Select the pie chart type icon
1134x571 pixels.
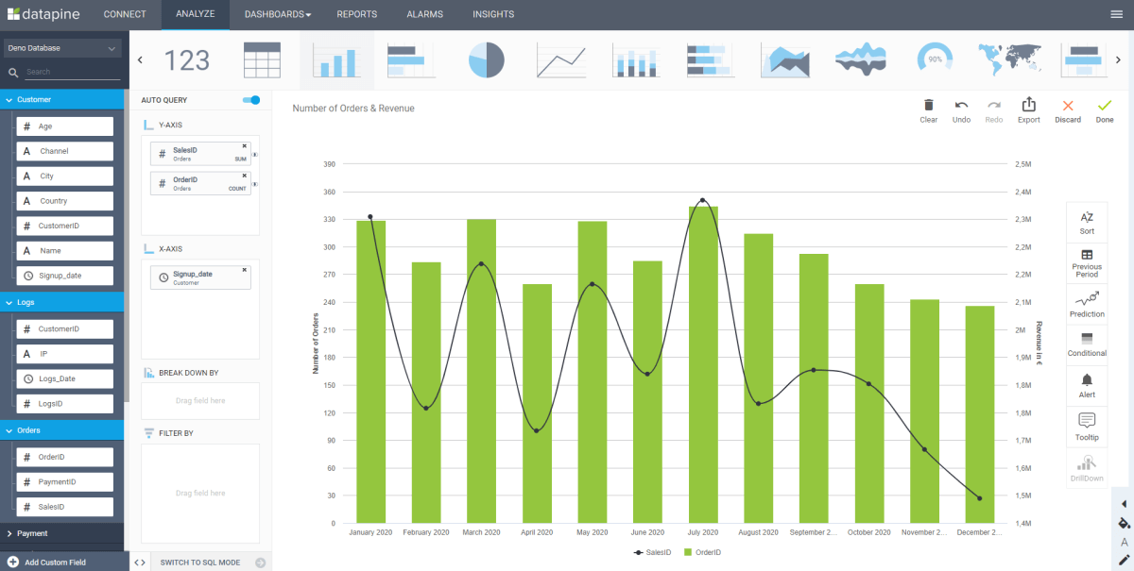[x=486, y=60]
